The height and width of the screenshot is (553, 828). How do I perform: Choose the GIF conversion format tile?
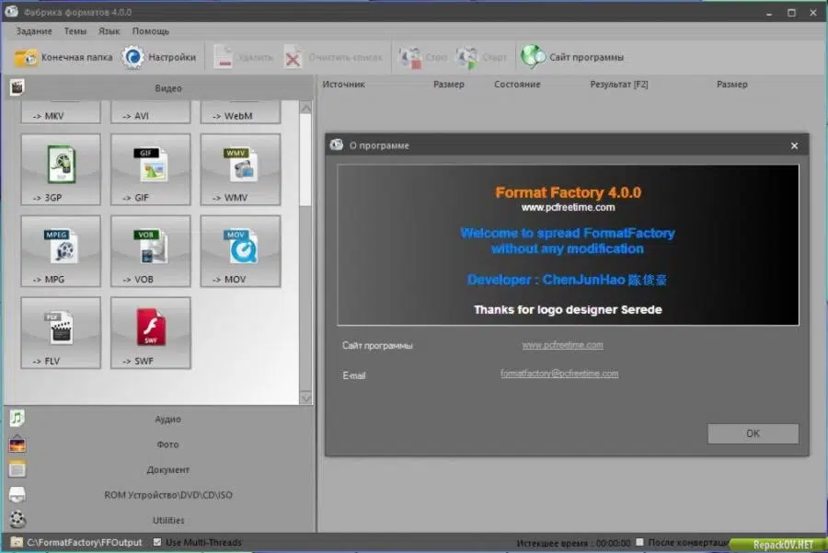(151, 169)
